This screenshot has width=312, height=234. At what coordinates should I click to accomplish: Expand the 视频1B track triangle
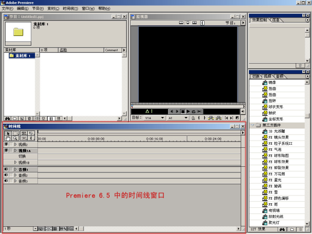coord(15,162)
